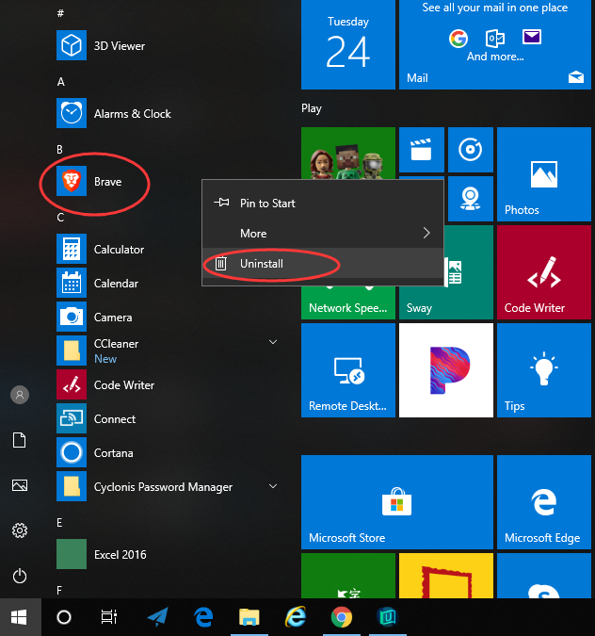Open File Explorer from the taskbar
The image size is (595, 636).
(249, 617)
